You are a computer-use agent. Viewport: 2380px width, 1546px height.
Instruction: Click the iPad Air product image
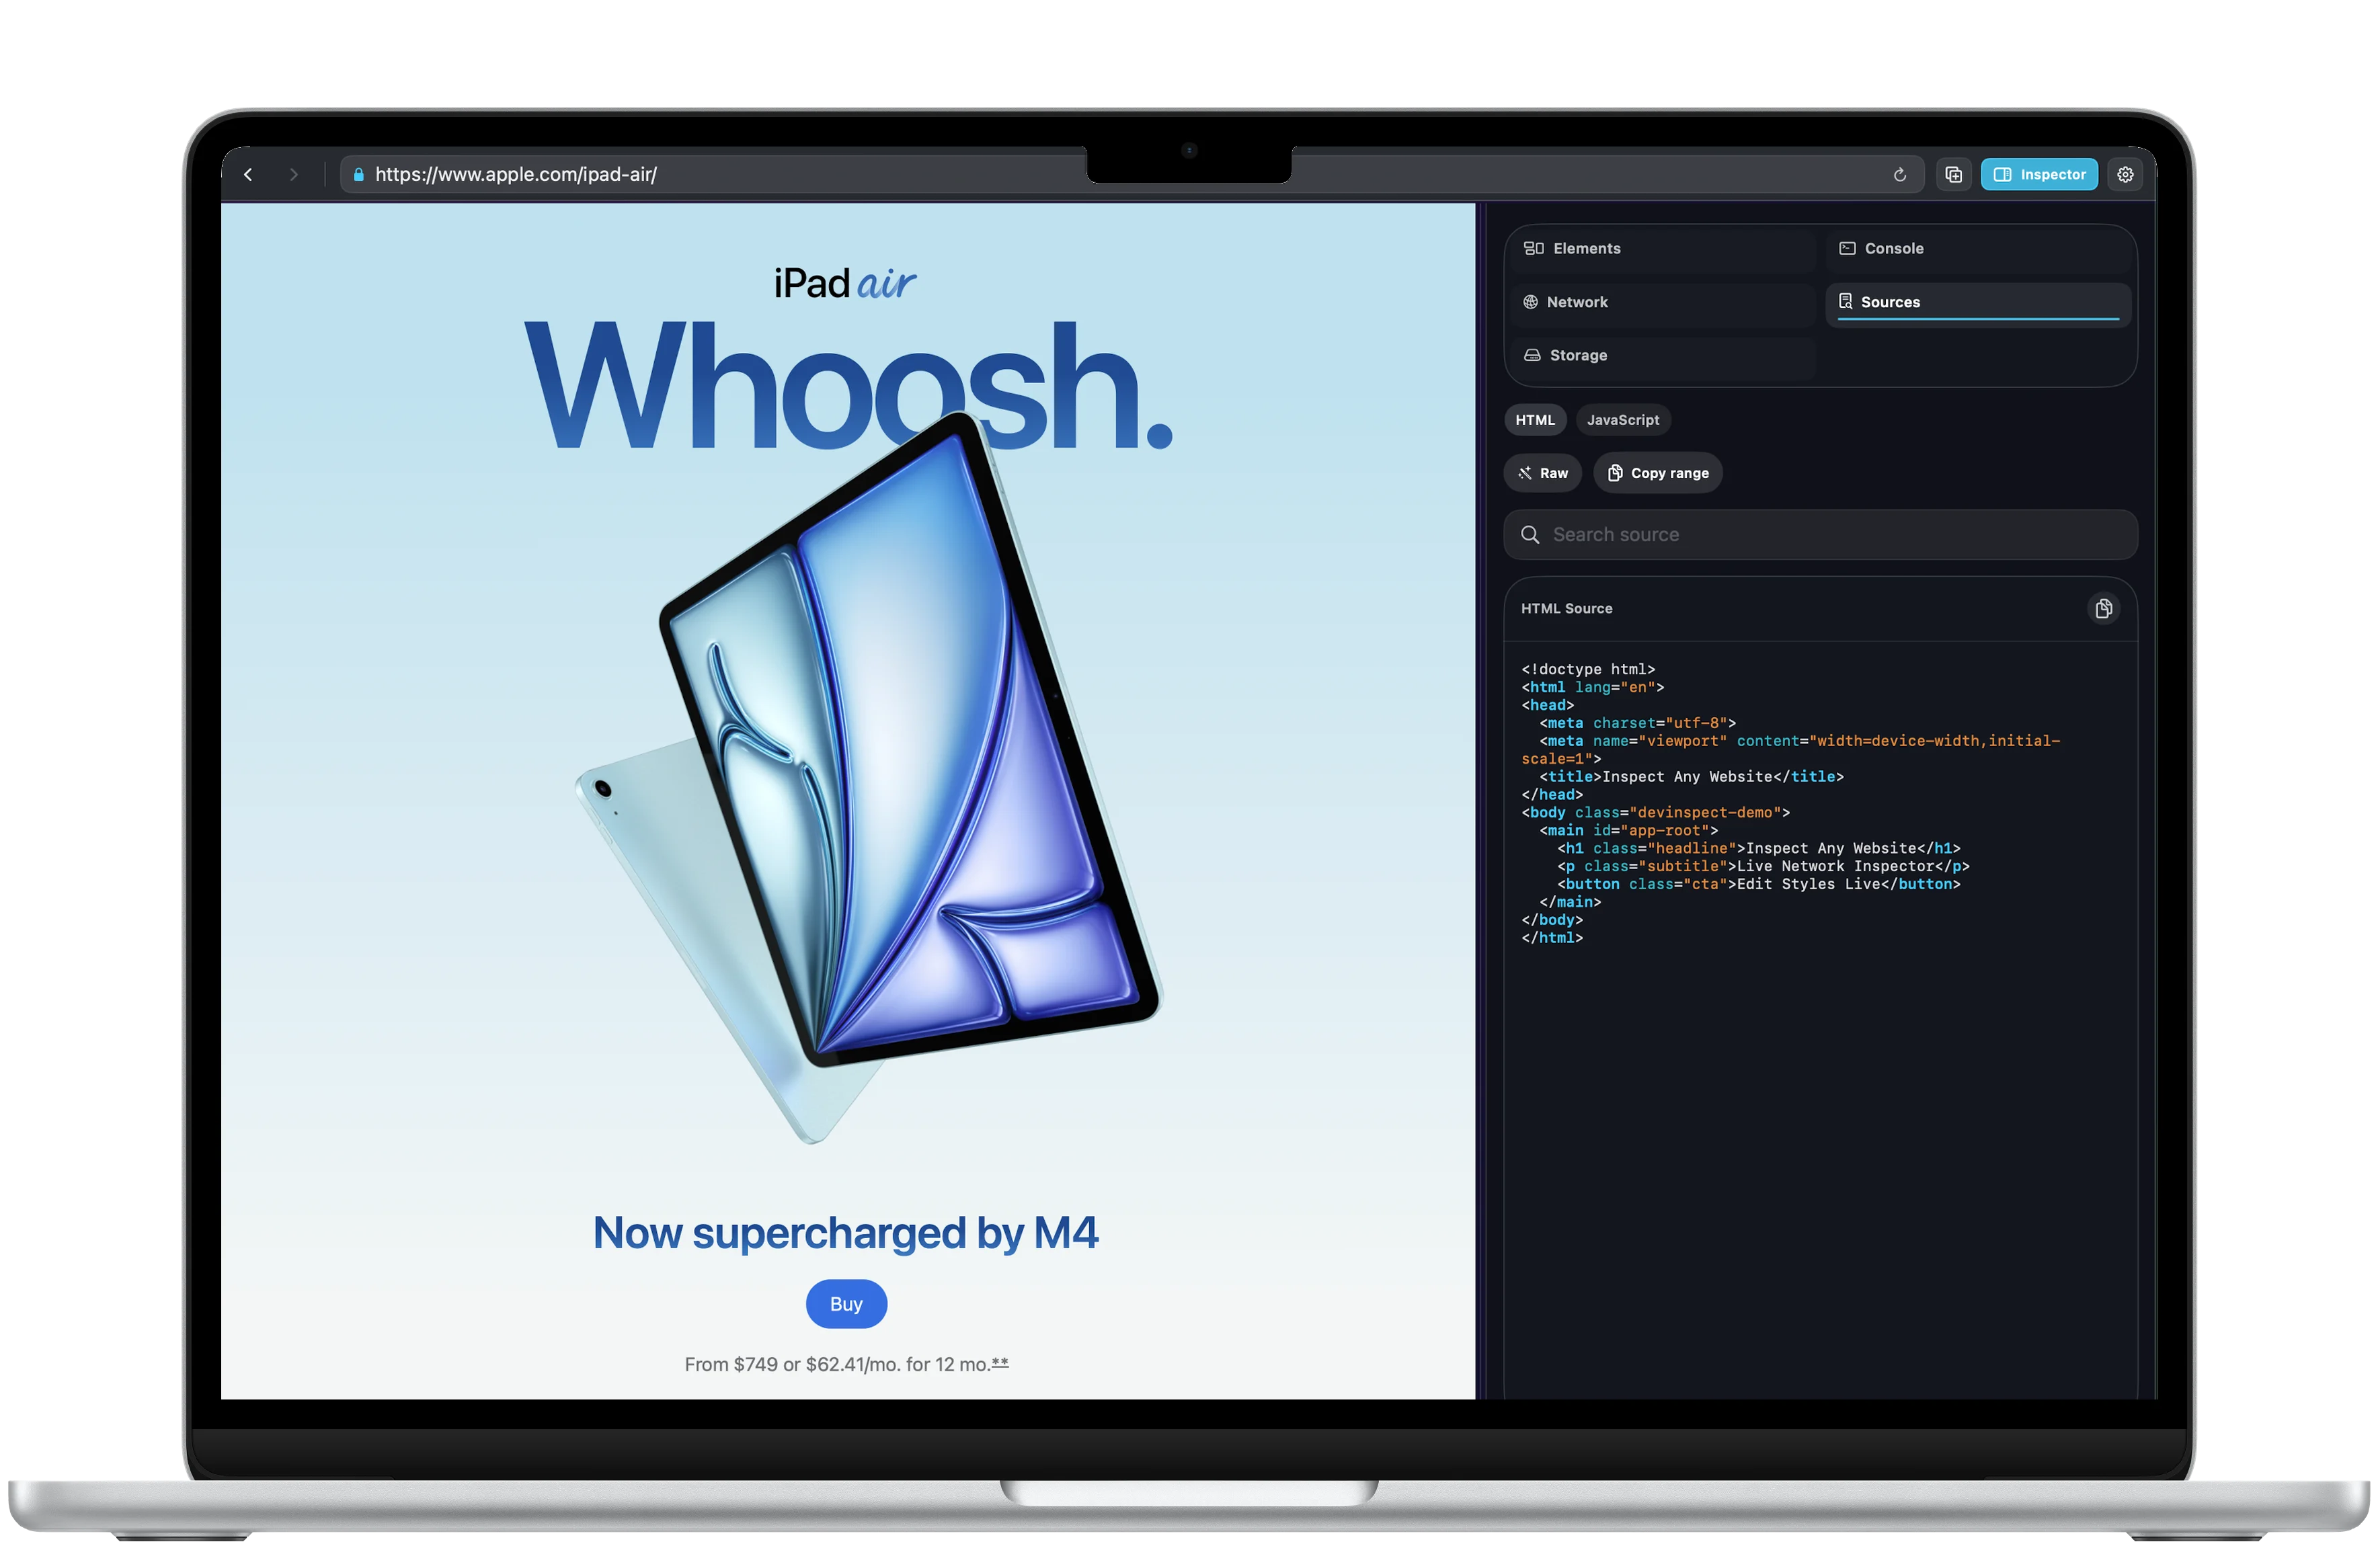pos(868,778)
